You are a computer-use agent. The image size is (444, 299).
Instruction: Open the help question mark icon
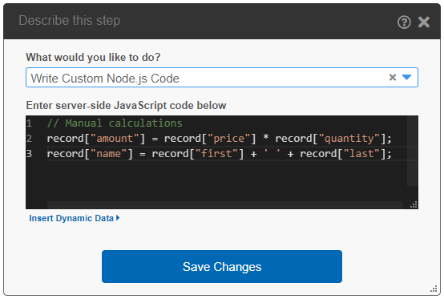coord(404,22)
